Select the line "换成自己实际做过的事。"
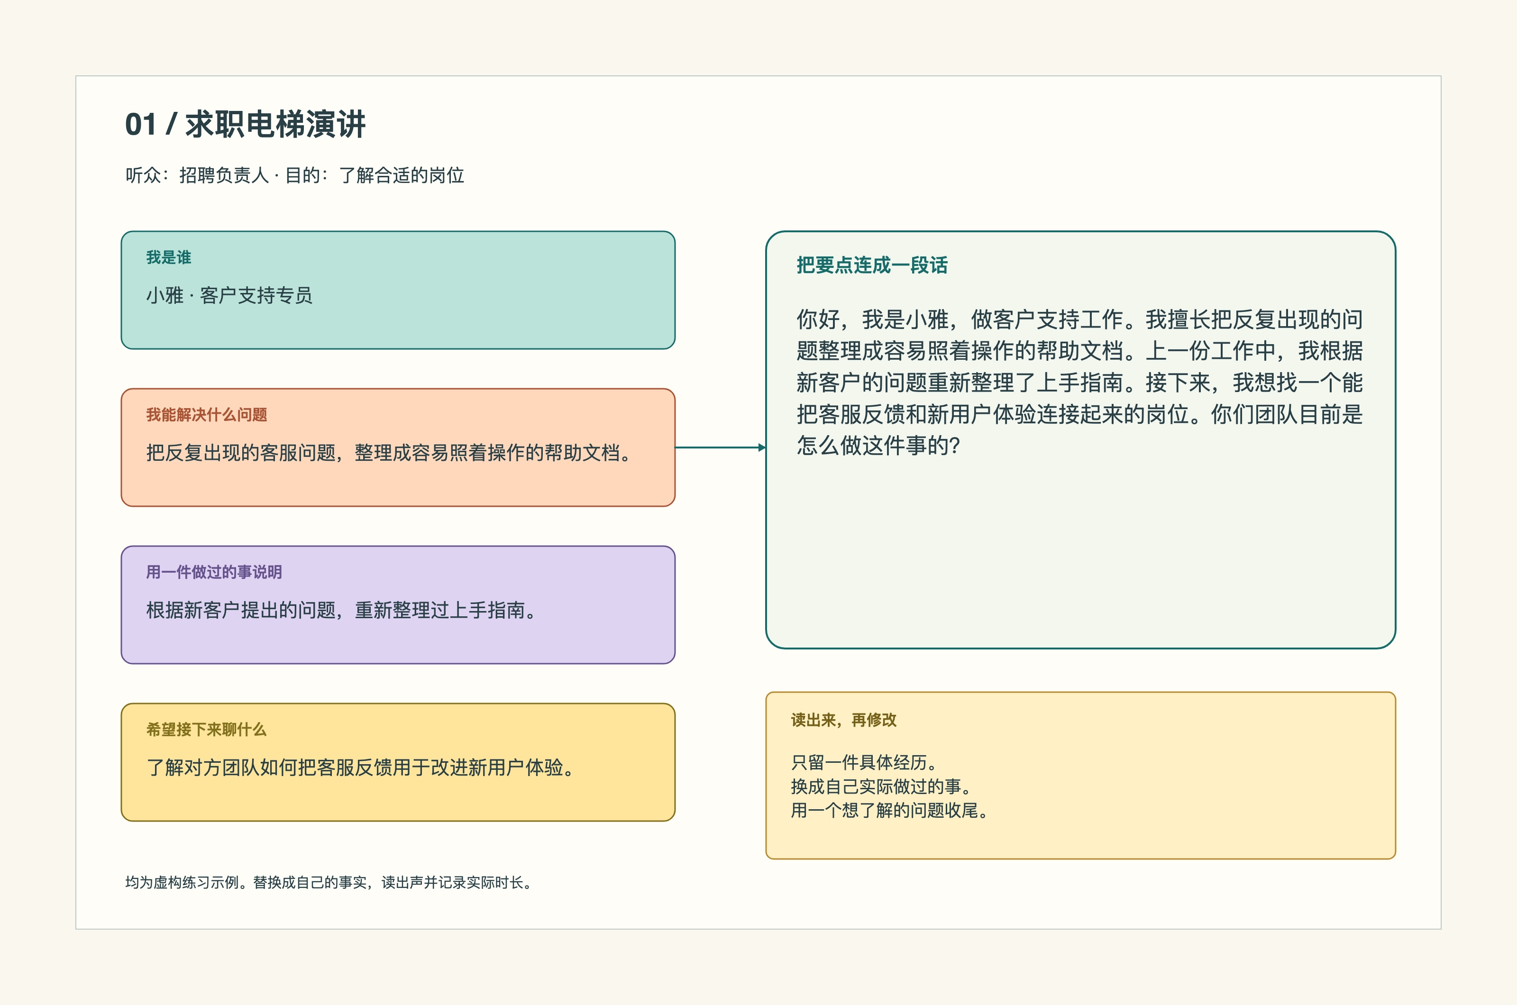This screenshot has height=1005, width=1517. (x=881, y=786)
